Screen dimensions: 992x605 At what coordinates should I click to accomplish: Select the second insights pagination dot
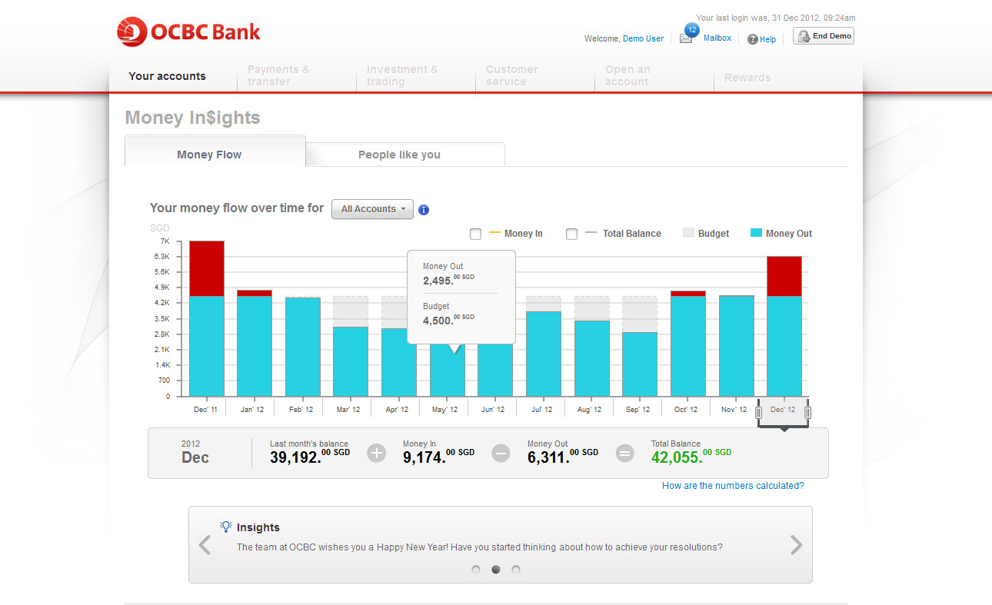pos(496,570)
